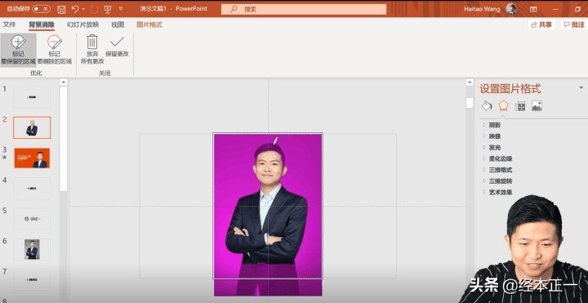Select slide 6 thumbnail

(32, 249)
